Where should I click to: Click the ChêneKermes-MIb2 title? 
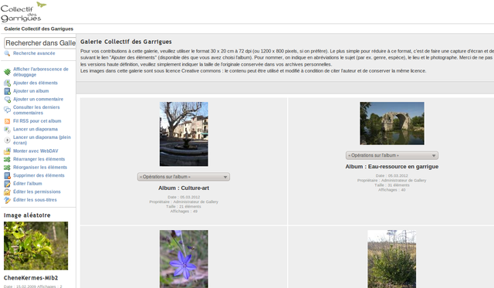31,278
